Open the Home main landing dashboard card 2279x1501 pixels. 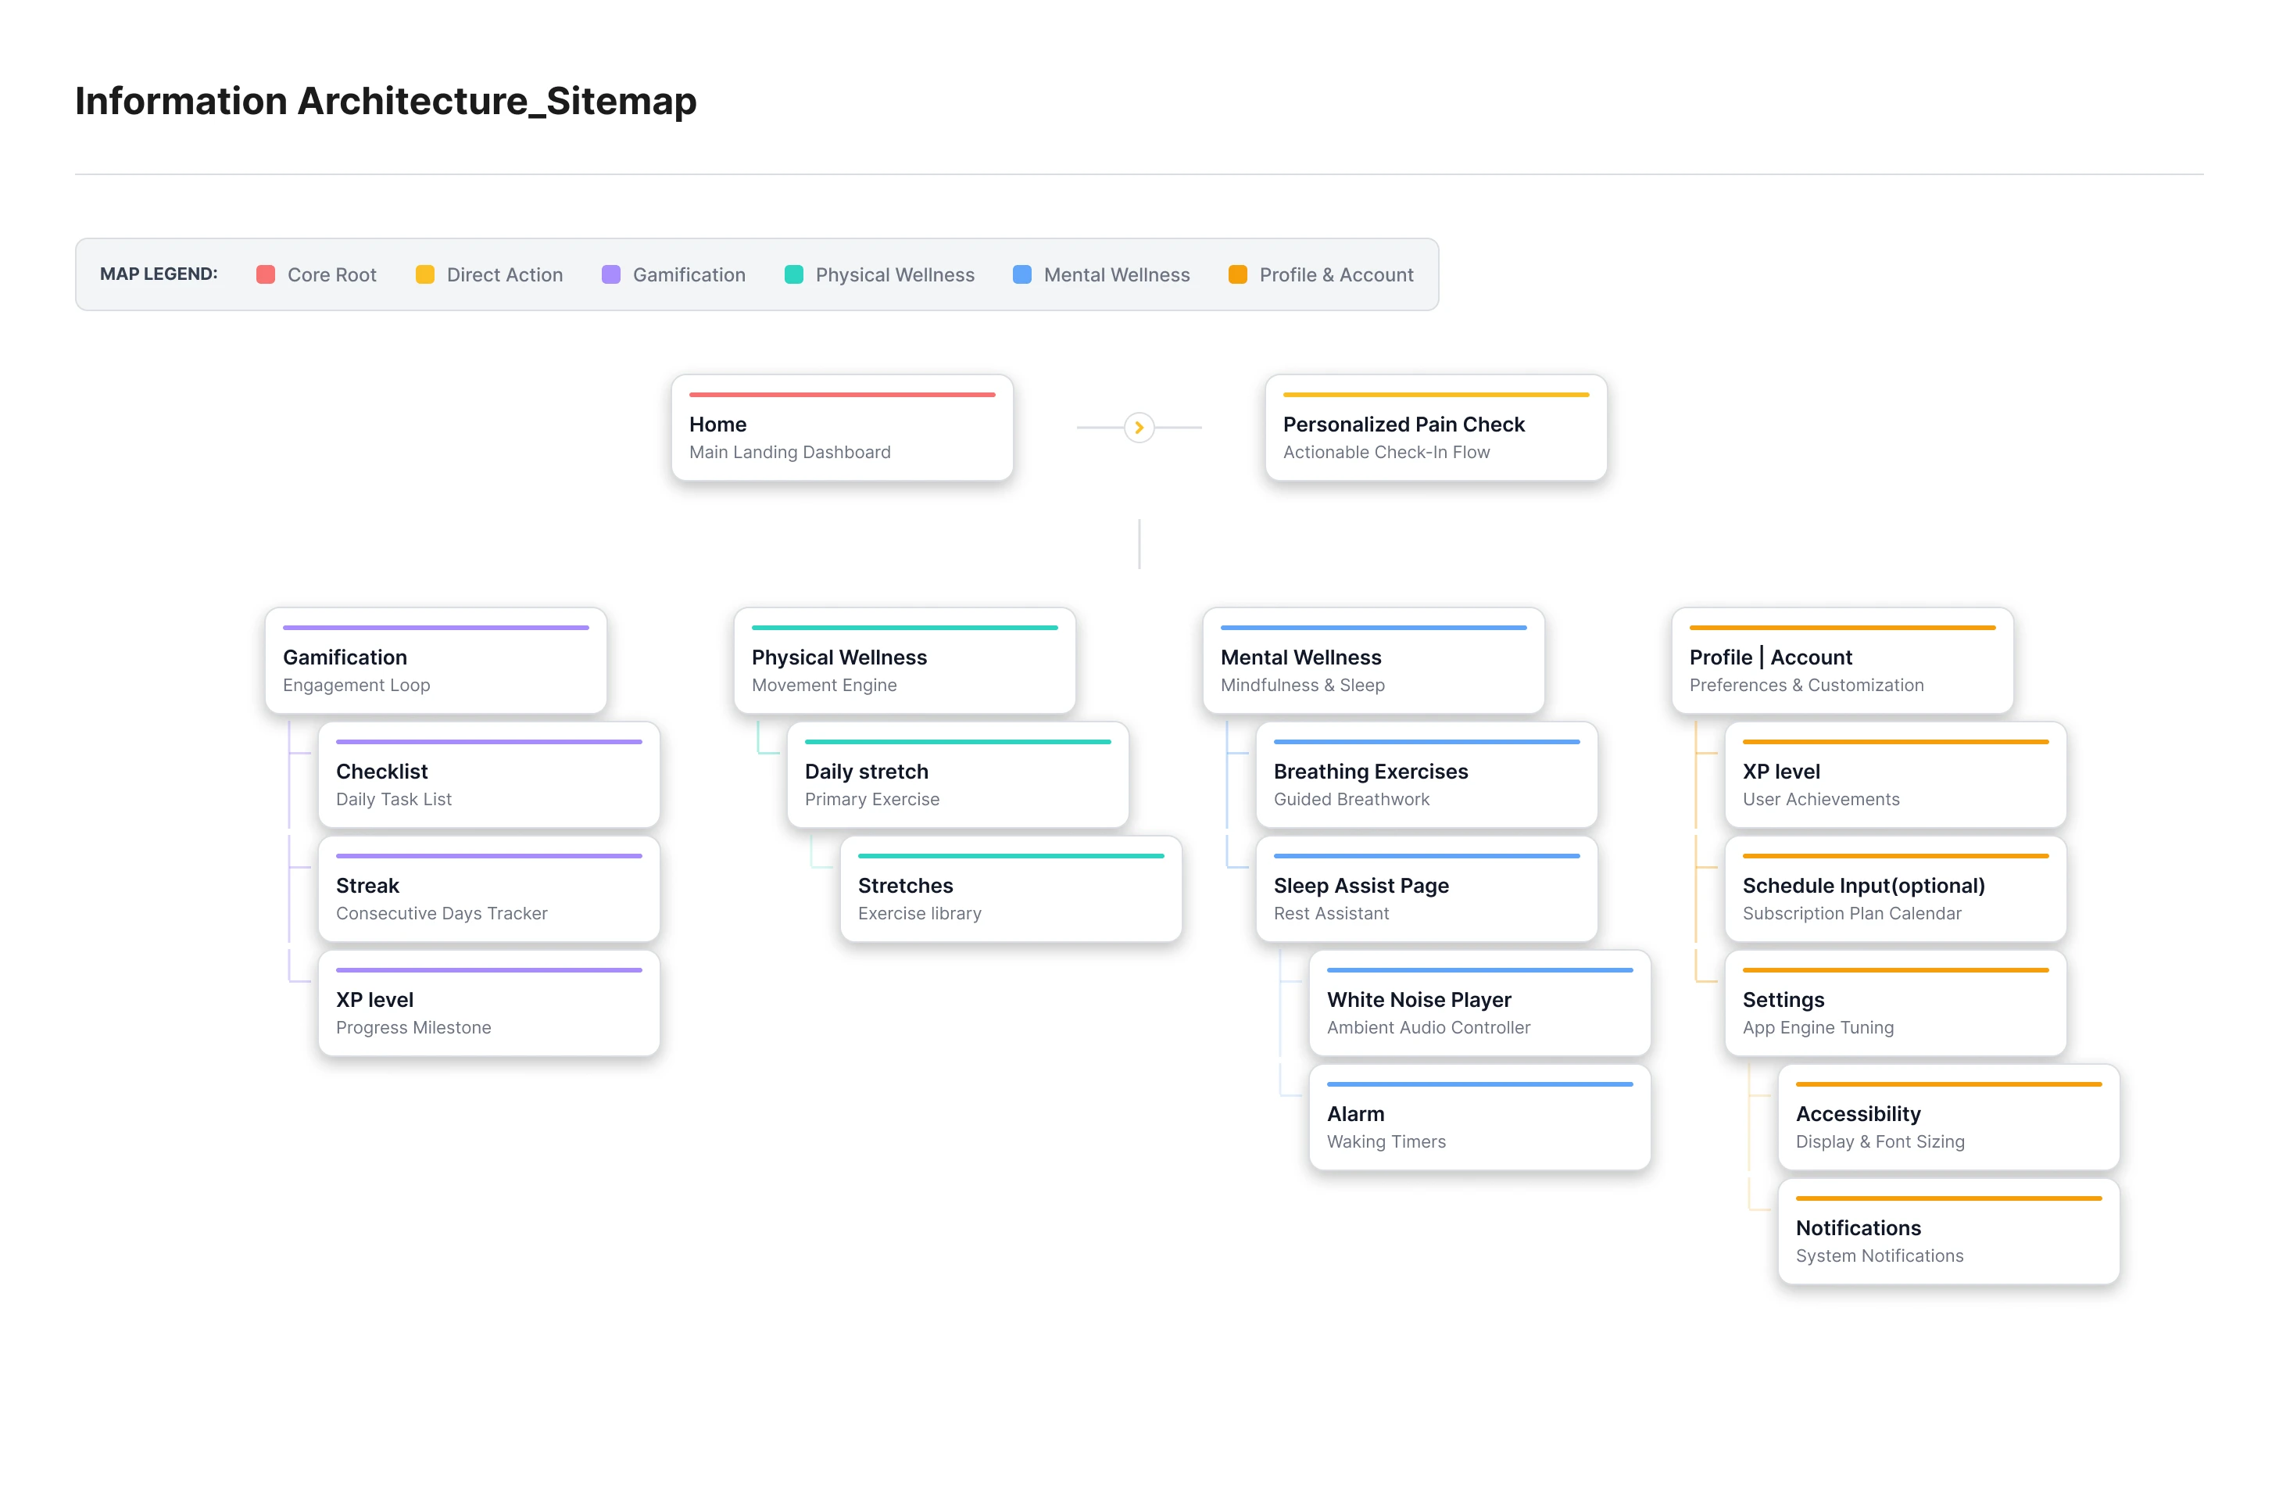(x=842, y=427)
